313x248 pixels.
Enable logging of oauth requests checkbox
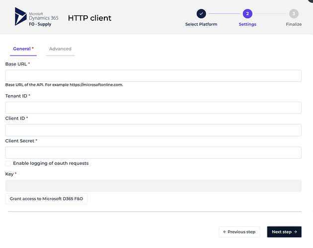click(8, 163)
